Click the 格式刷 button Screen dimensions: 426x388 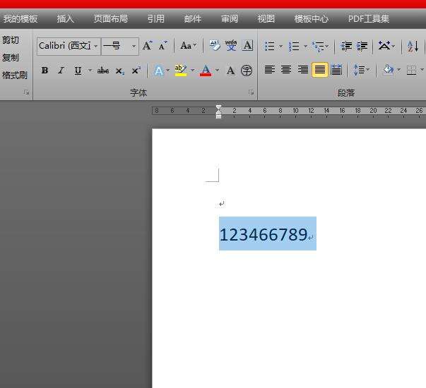(x=14, y=75)
